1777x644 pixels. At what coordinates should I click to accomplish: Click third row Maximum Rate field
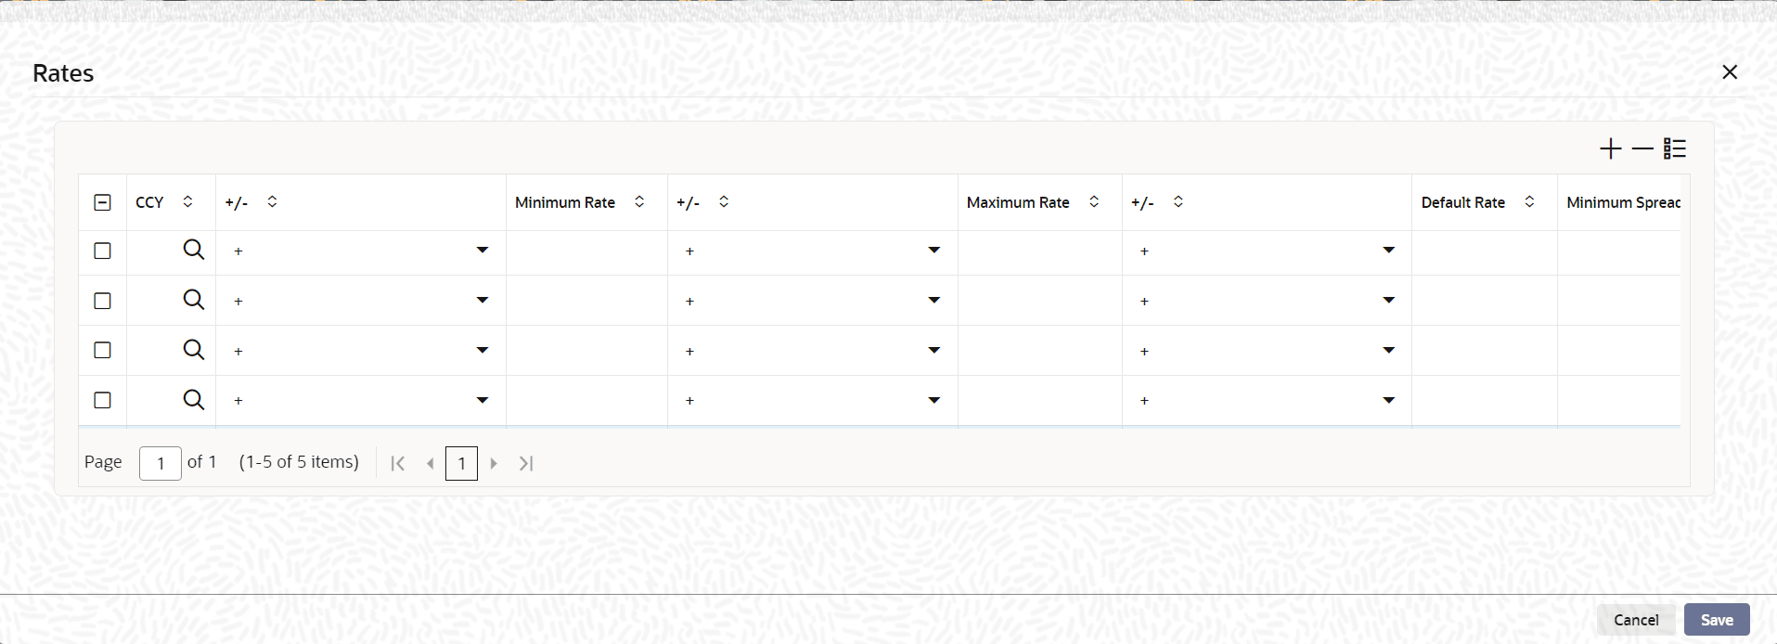point(1040,351)
